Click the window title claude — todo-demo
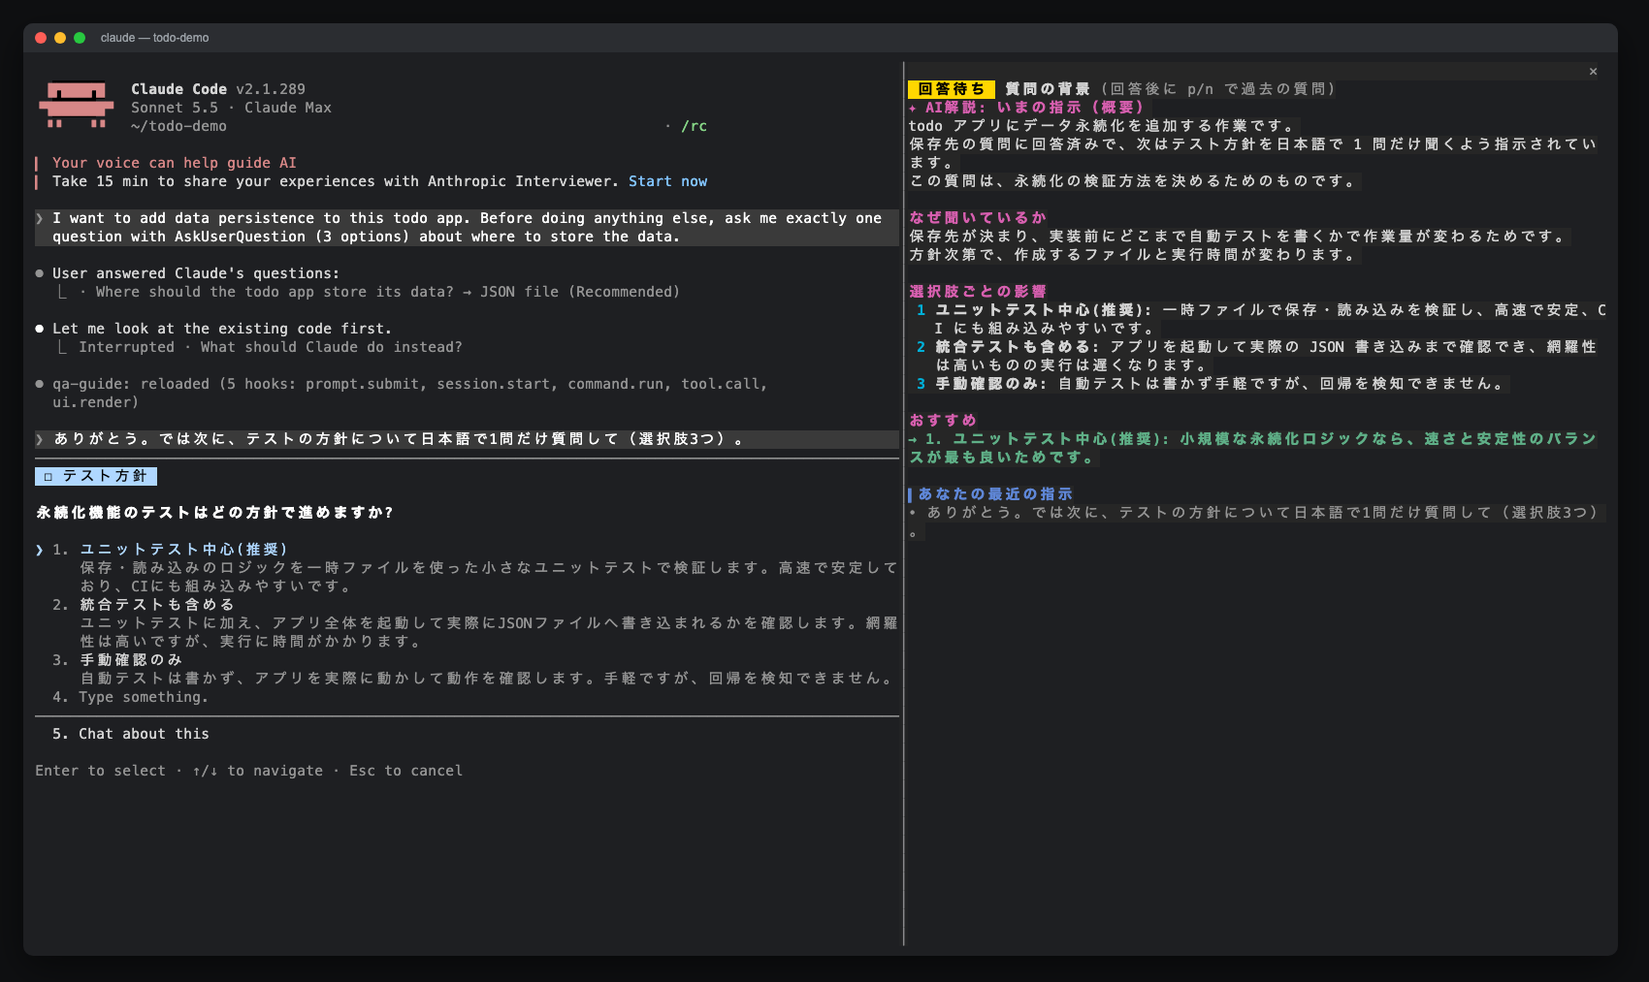The width and height of the screenshot is (1649, 982). [x=155, y=38]
